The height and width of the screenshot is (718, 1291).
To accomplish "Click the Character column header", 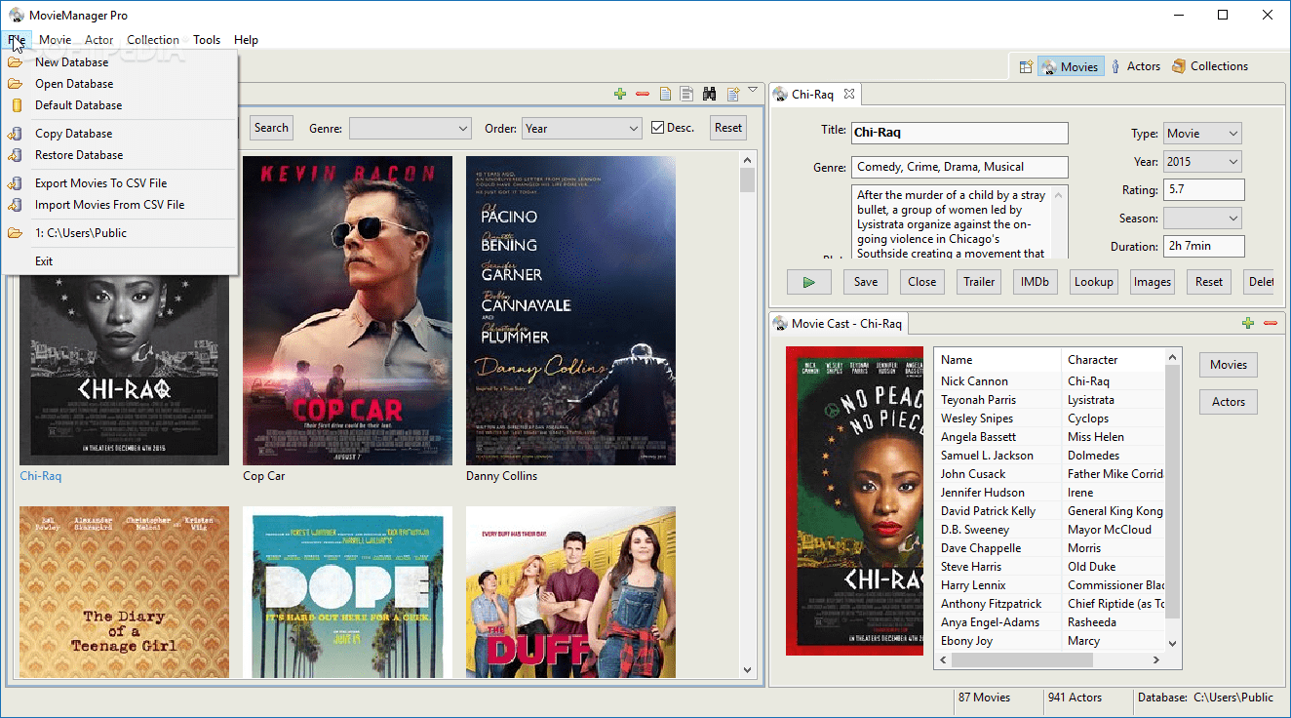I will tap(1114, 360).
